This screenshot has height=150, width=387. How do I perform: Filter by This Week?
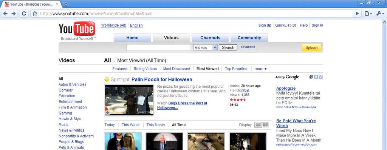(x=130, y=125)
